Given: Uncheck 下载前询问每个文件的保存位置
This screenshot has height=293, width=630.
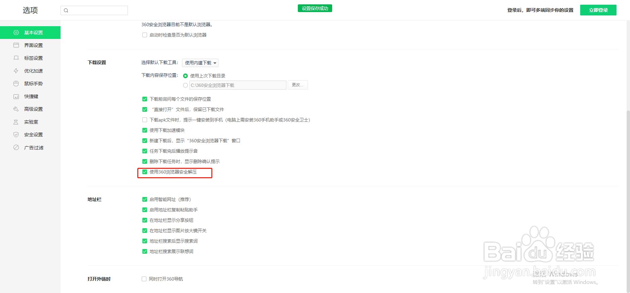Looking at the screenshot, I should 145,99.
